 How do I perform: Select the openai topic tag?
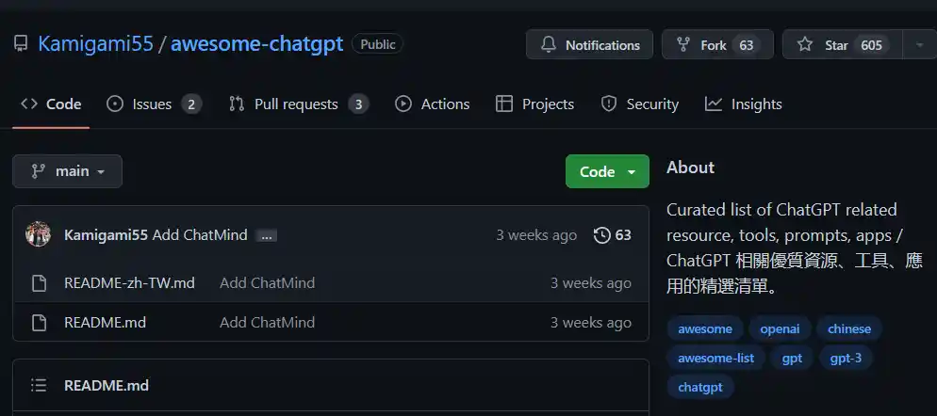coord(779,328)
